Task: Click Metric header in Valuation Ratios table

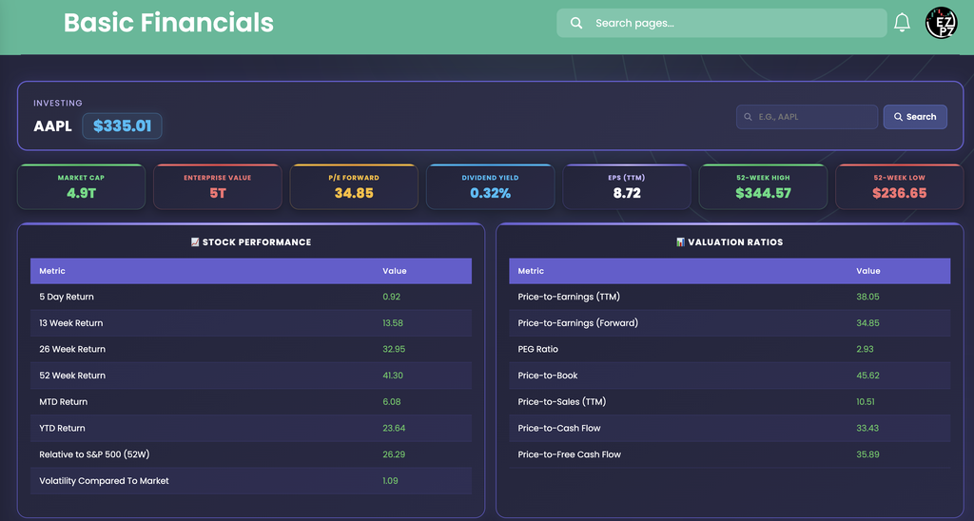Action: tap(531, 271)
